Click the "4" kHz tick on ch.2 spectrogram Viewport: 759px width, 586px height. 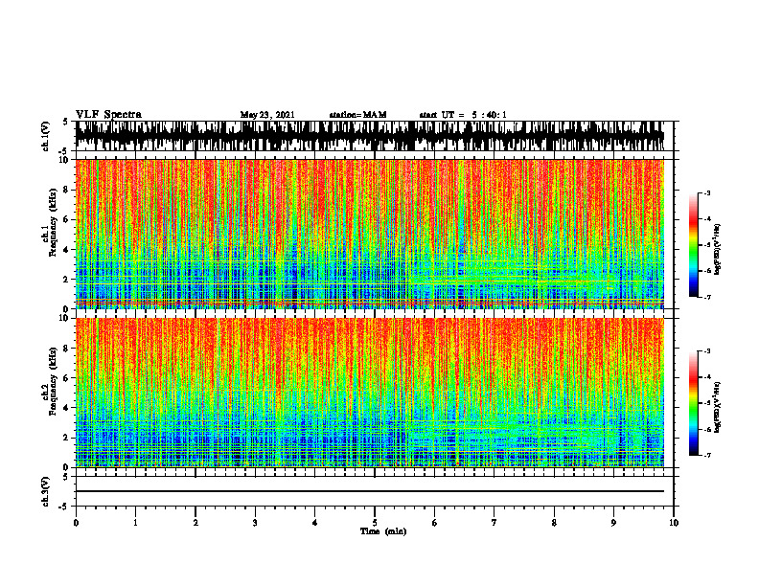(67, 408)
